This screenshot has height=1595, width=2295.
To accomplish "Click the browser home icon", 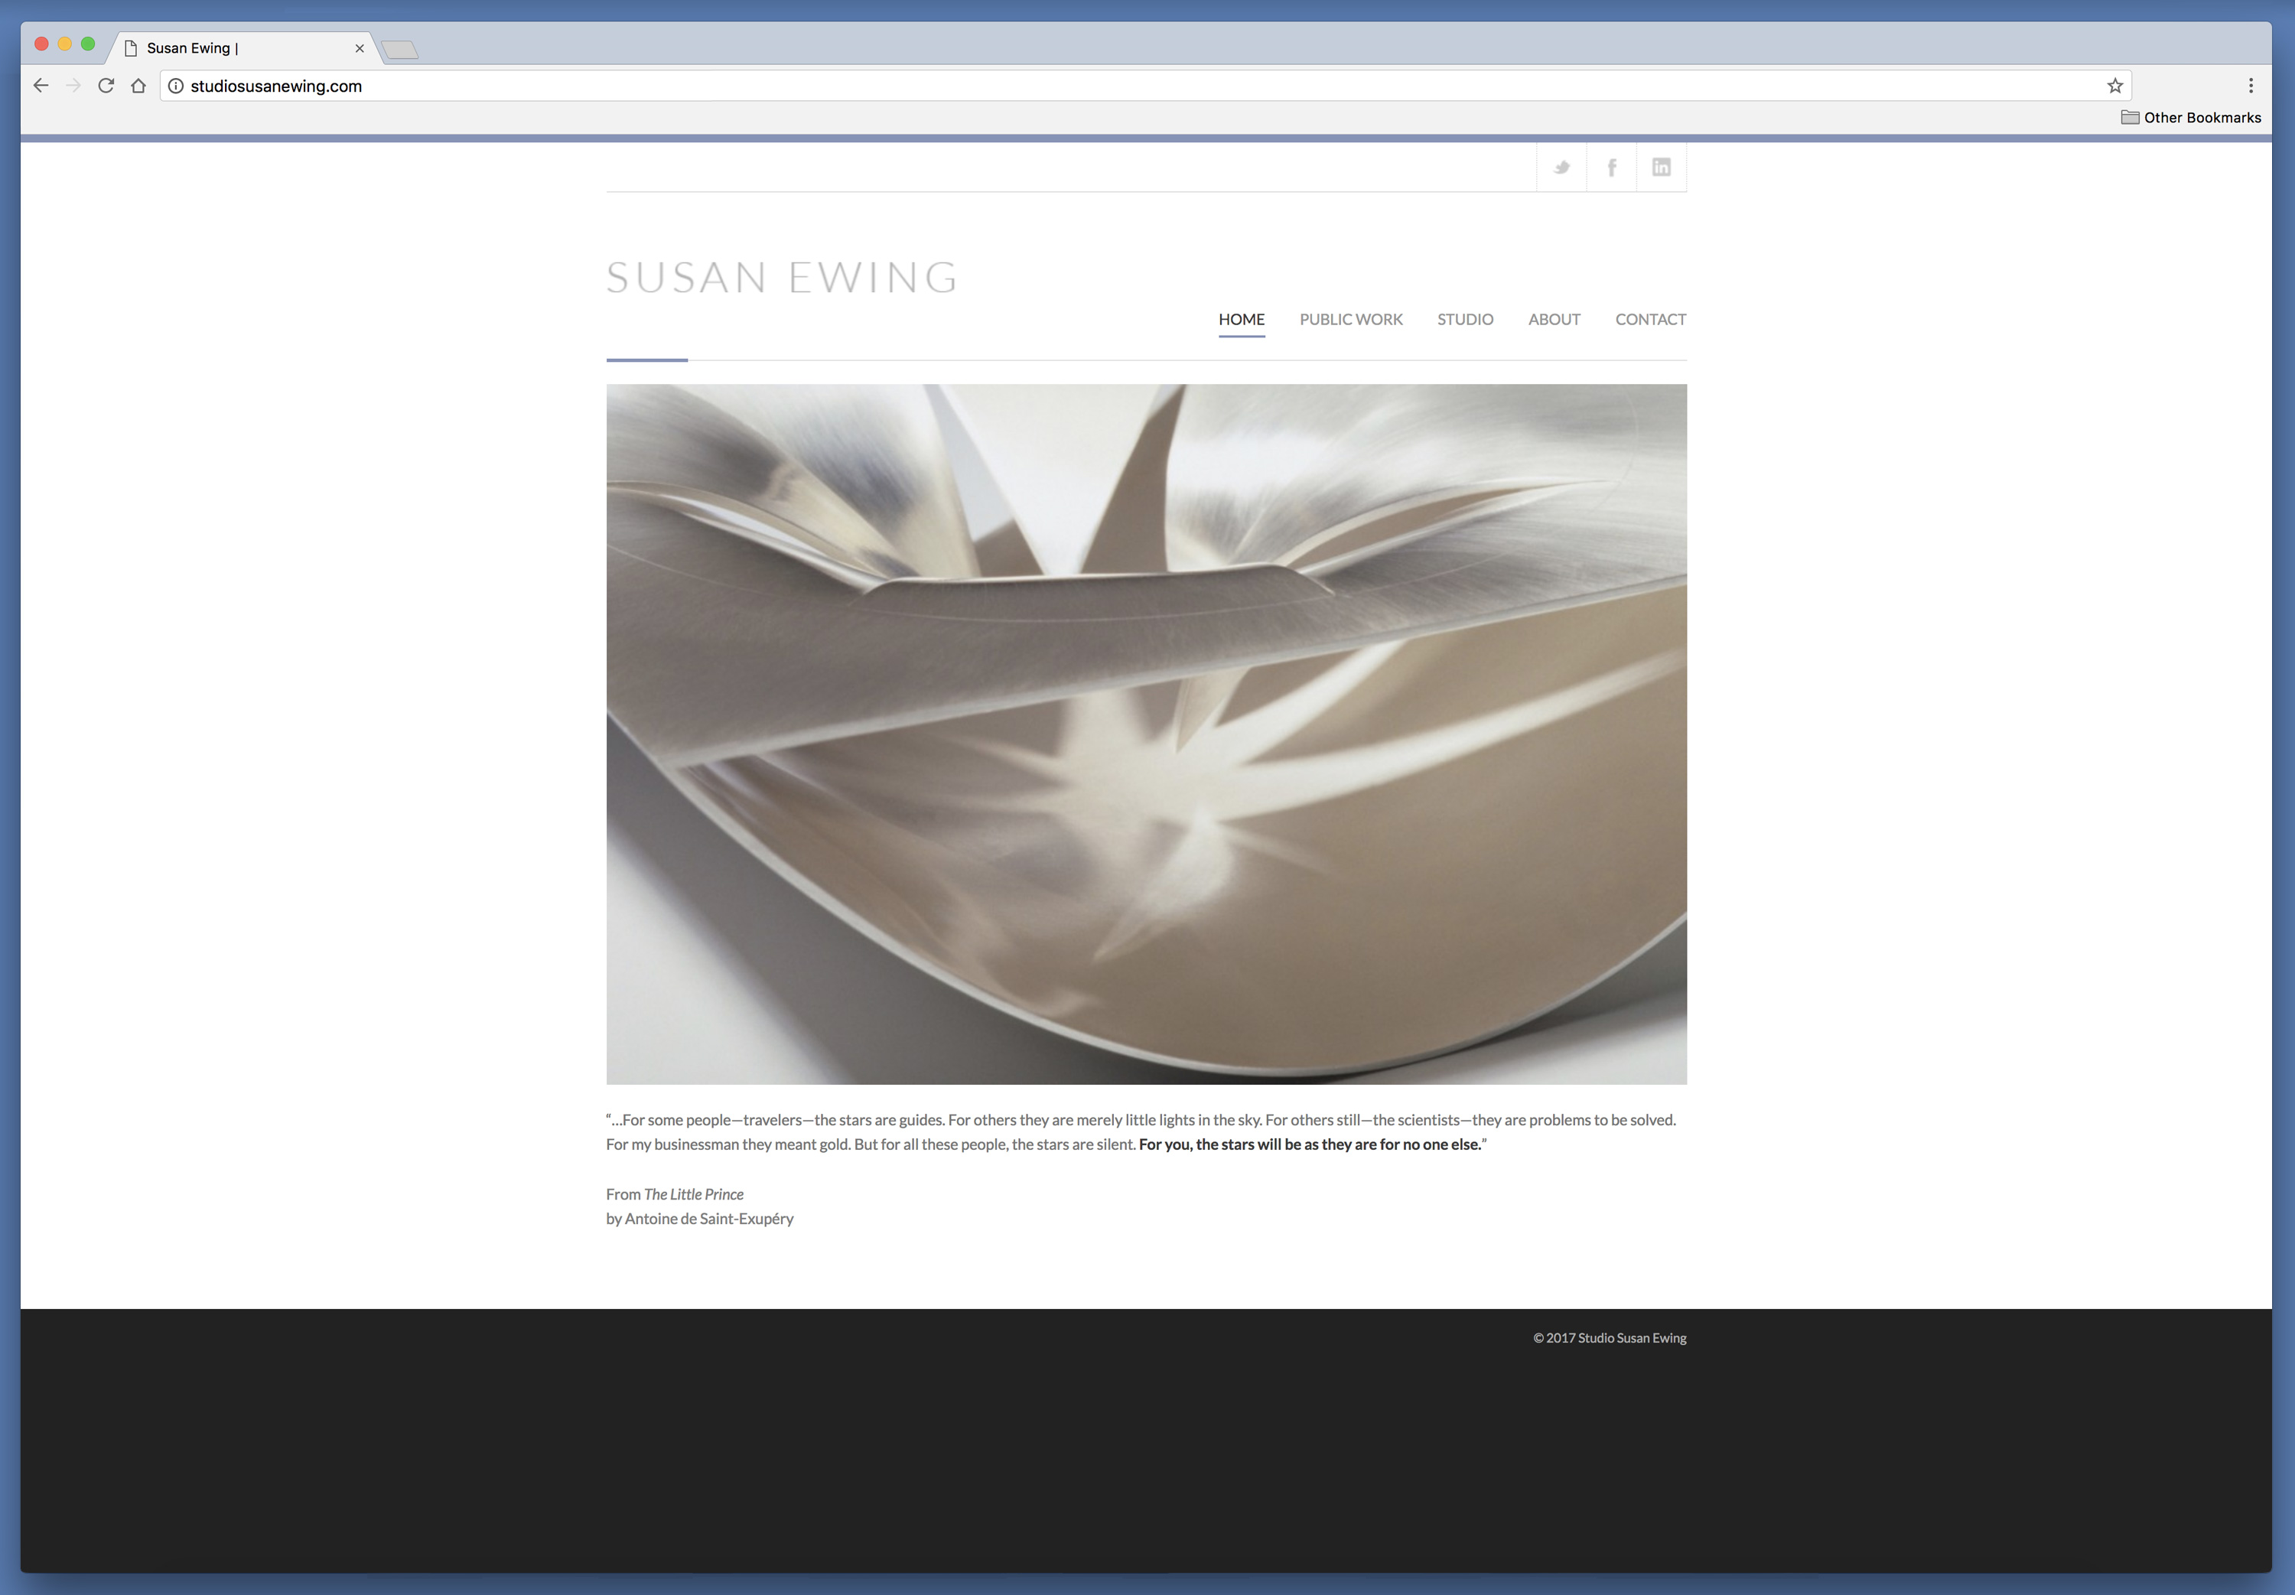I will [x=139, y=86].
